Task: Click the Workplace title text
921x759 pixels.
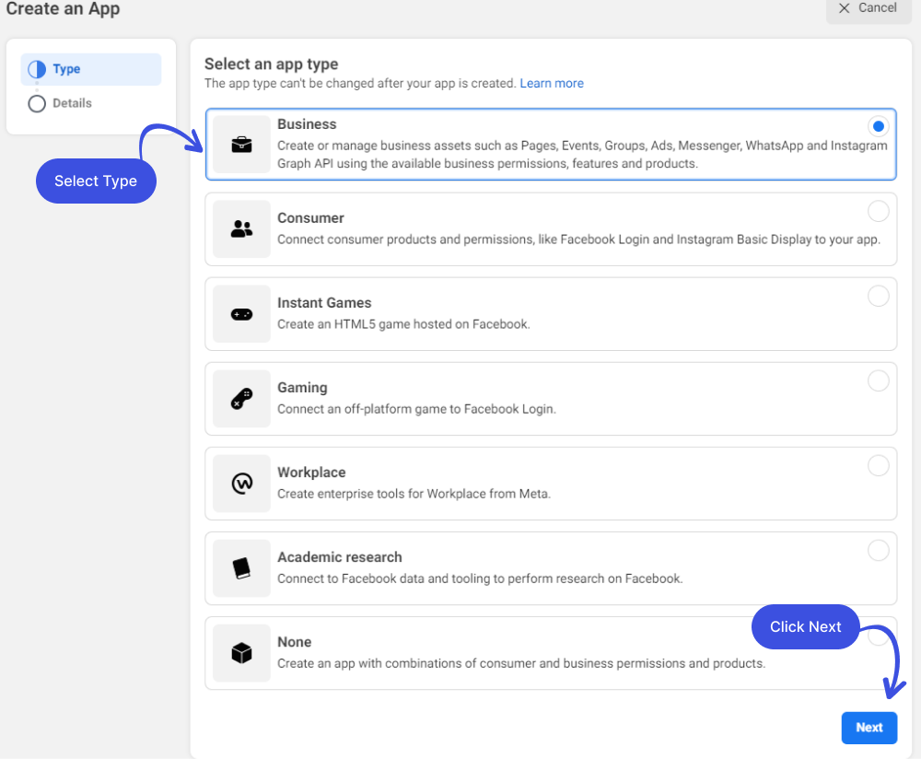Action: point(311,473)
